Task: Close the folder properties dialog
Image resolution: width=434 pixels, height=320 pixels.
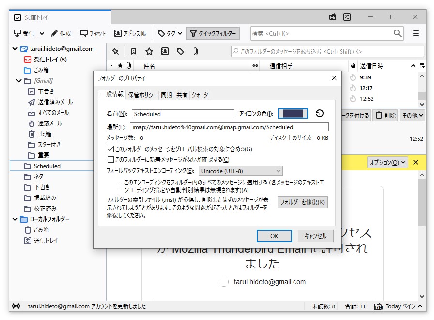Action: 334,78
